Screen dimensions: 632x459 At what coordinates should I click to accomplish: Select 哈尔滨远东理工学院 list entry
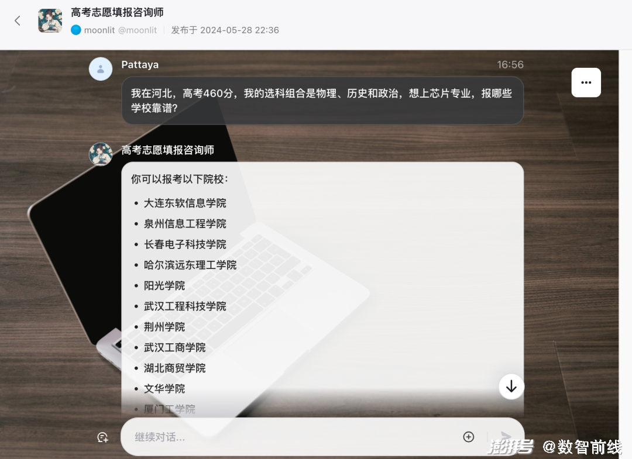click(x=190, y=265)
